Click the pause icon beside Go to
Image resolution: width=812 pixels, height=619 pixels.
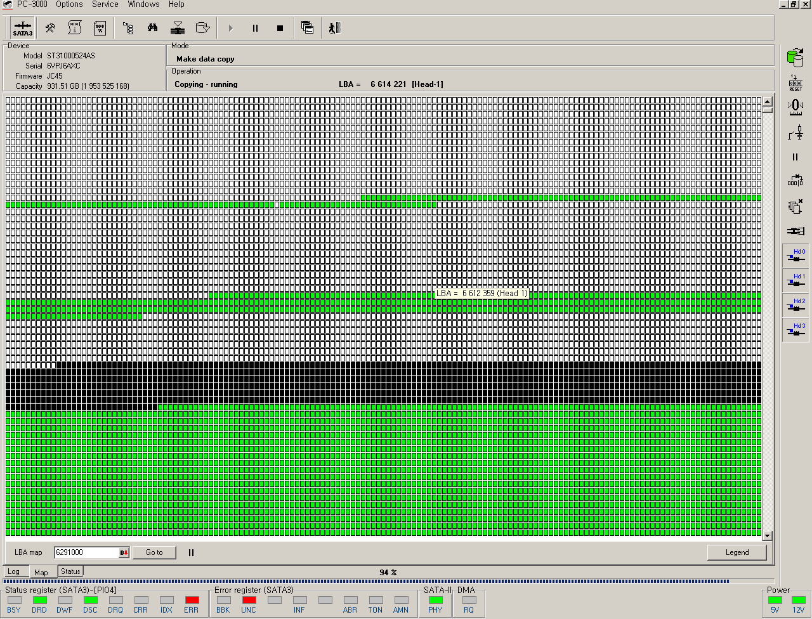[x=191, y=552]
